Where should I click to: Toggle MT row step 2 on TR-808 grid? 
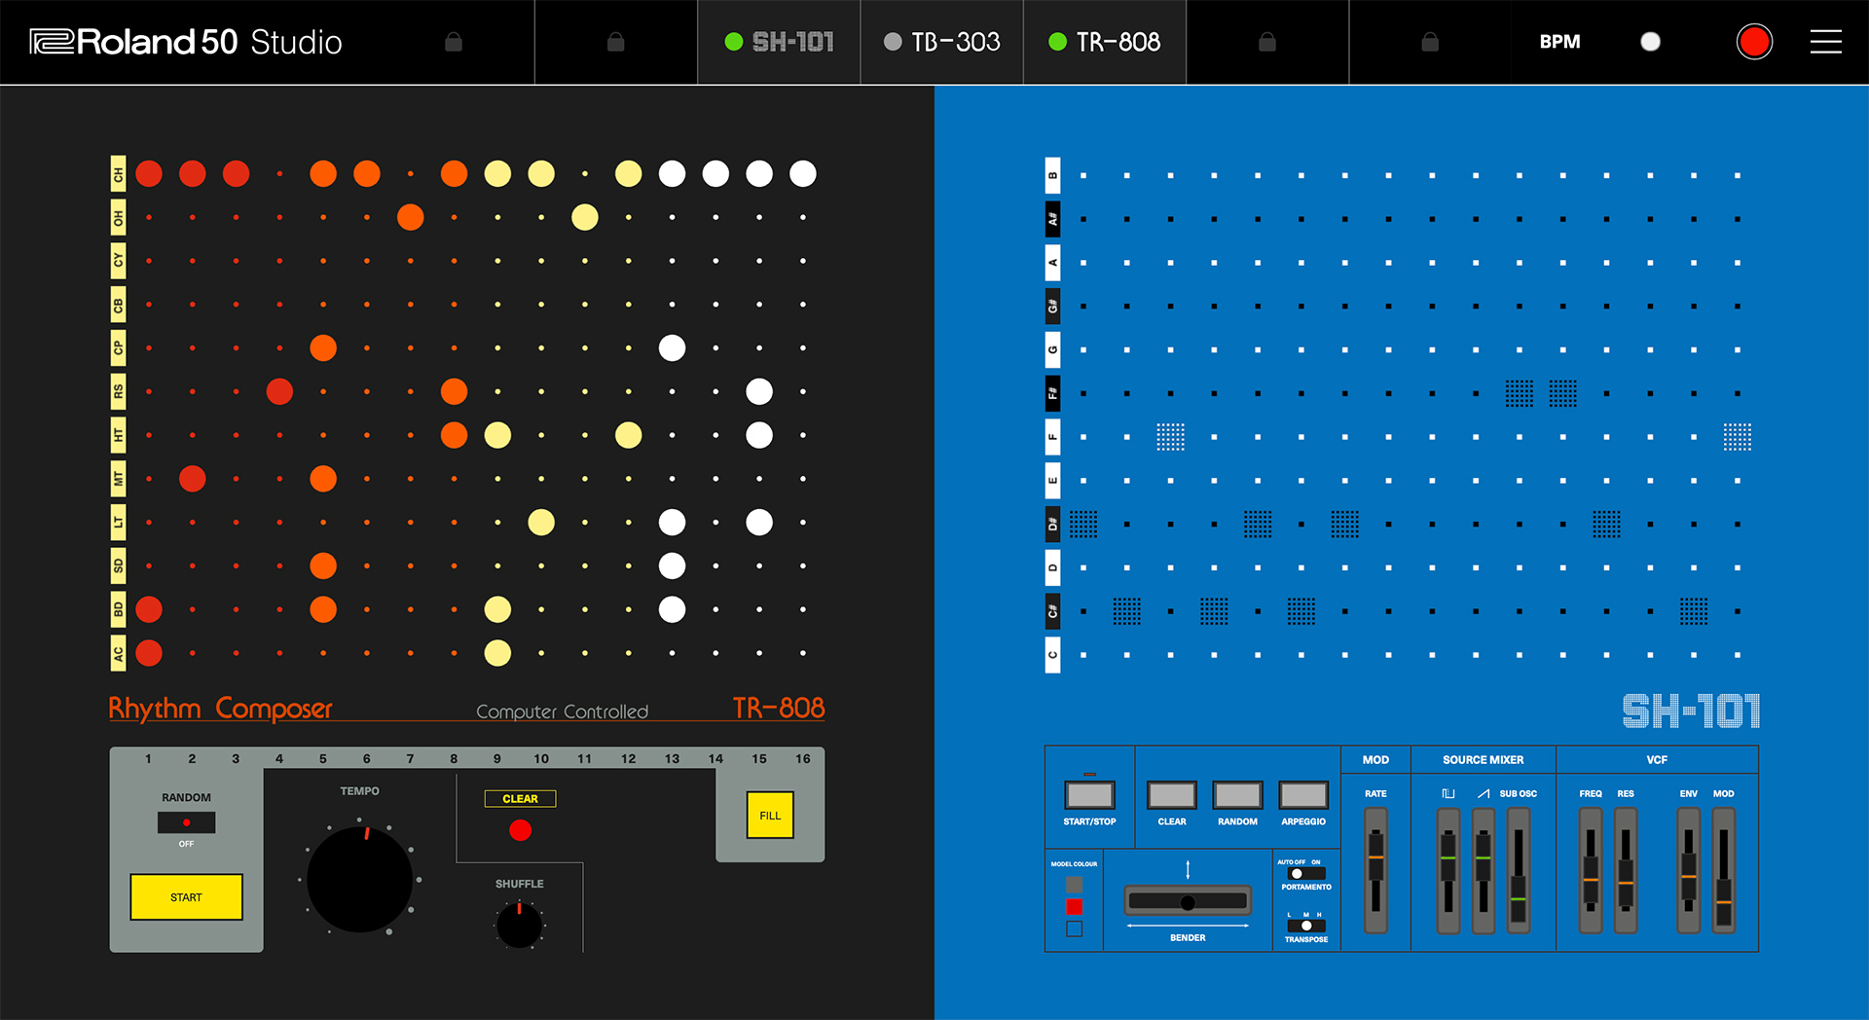[x=193, y=479]
